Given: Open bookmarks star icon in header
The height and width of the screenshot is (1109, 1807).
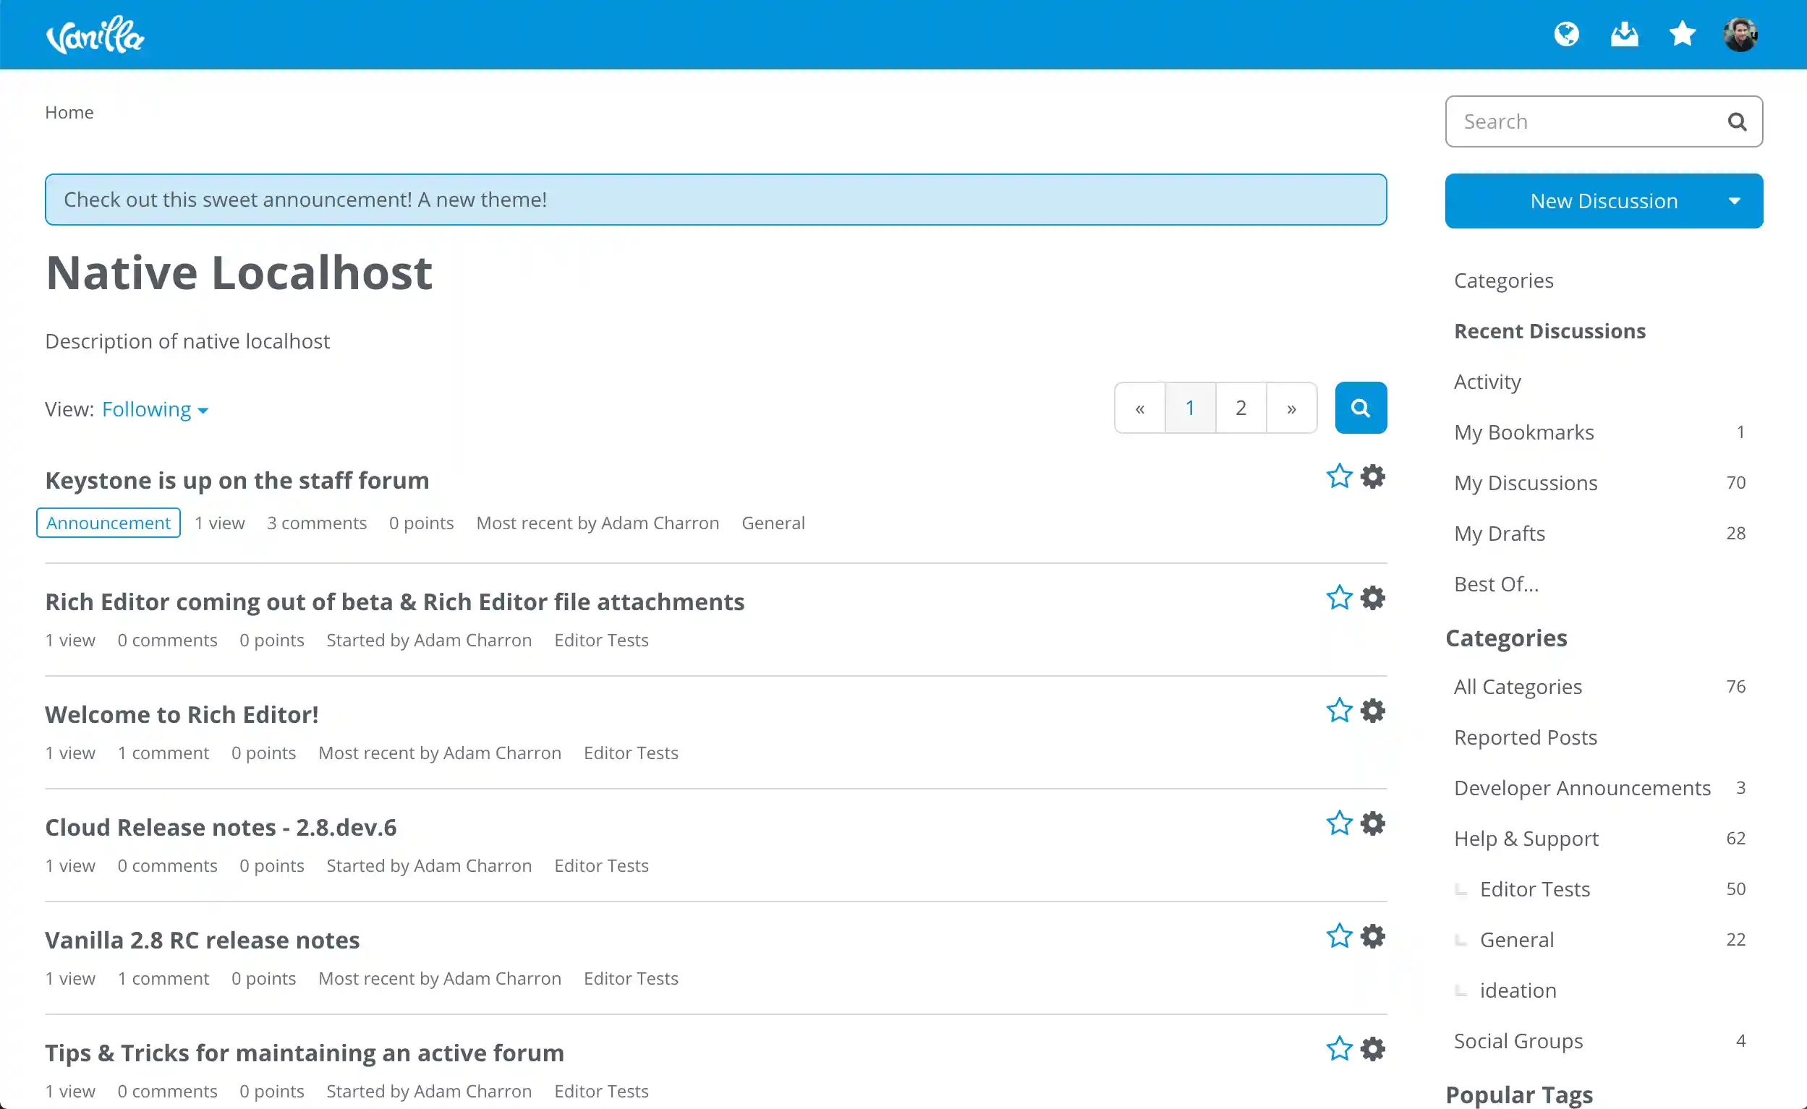Looking at the screenshot, I should click(x=1681, y=35).
